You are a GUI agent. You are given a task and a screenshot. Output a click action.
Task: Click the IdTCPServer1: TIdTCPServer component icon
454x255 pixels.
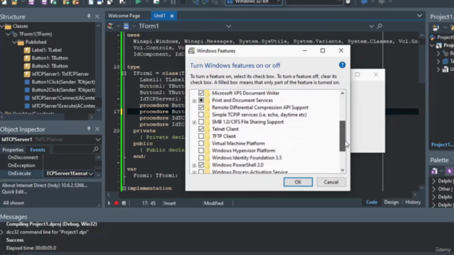27,74
